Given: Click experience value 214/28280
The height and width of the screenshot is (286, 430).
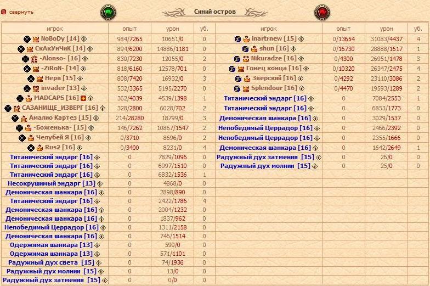Looking at the screenshot, I should [129, 118].
